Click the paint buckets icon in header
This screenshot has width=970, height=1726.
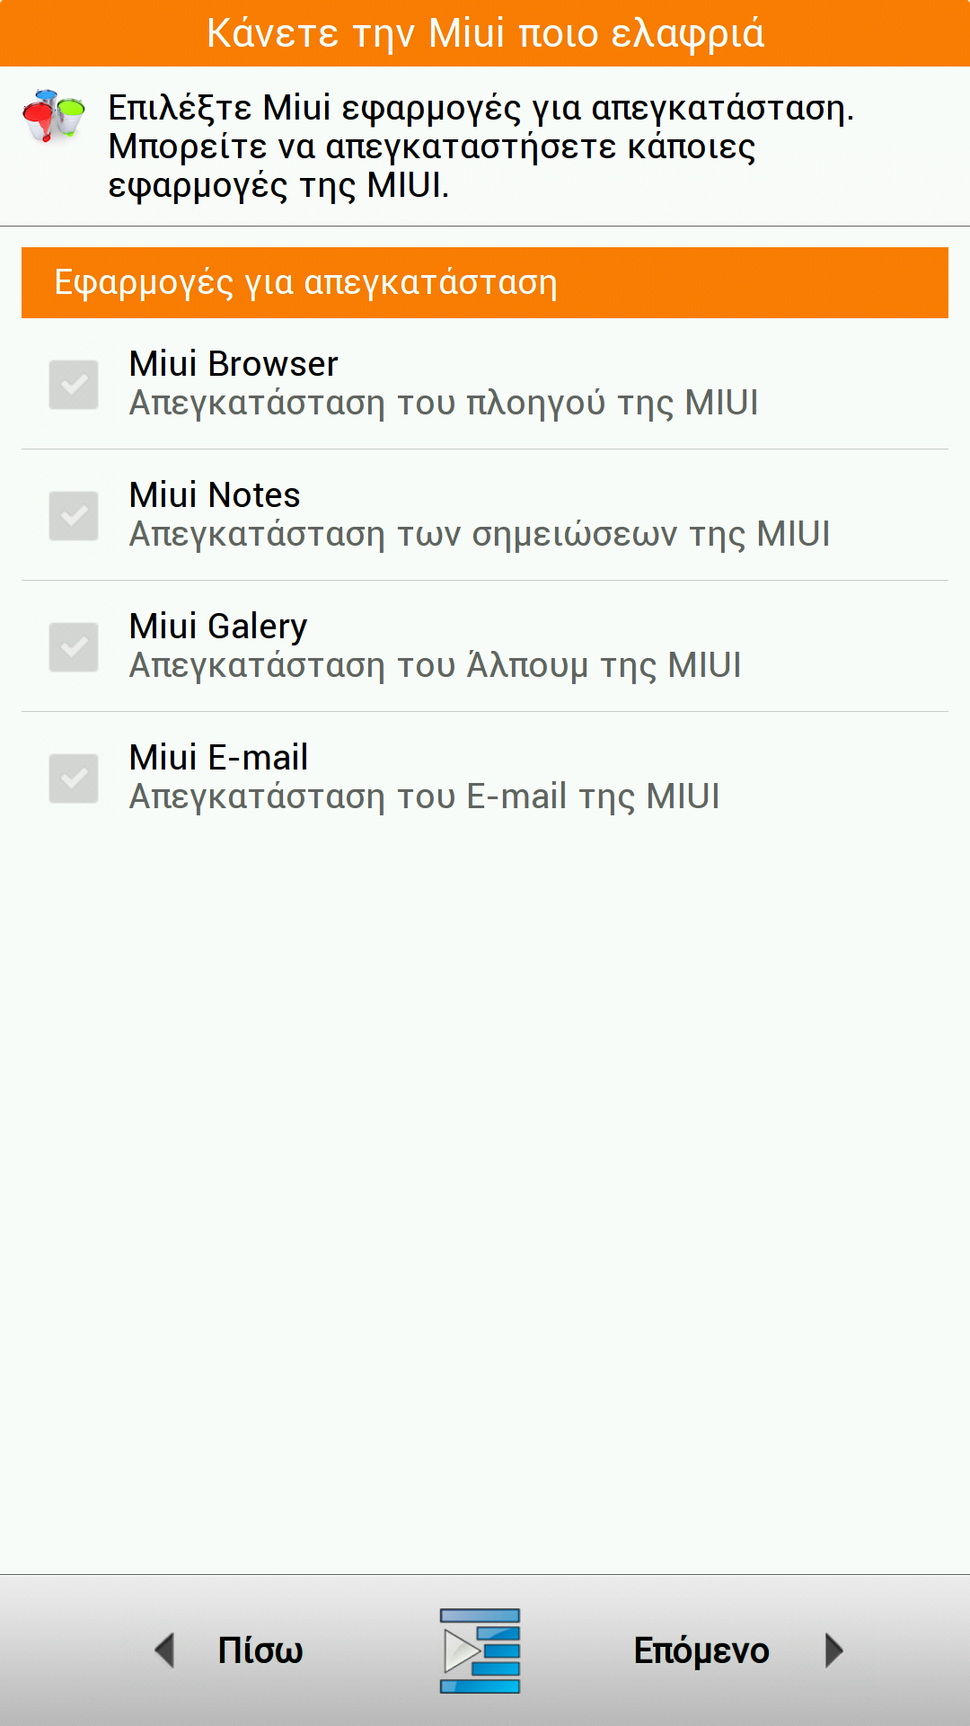click(53, 115)
